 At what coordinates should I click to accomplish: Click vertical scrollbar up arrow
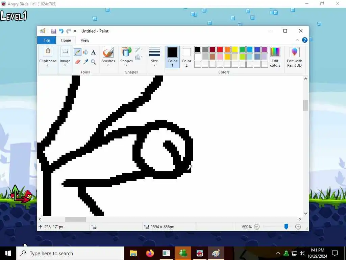[305, 79]
